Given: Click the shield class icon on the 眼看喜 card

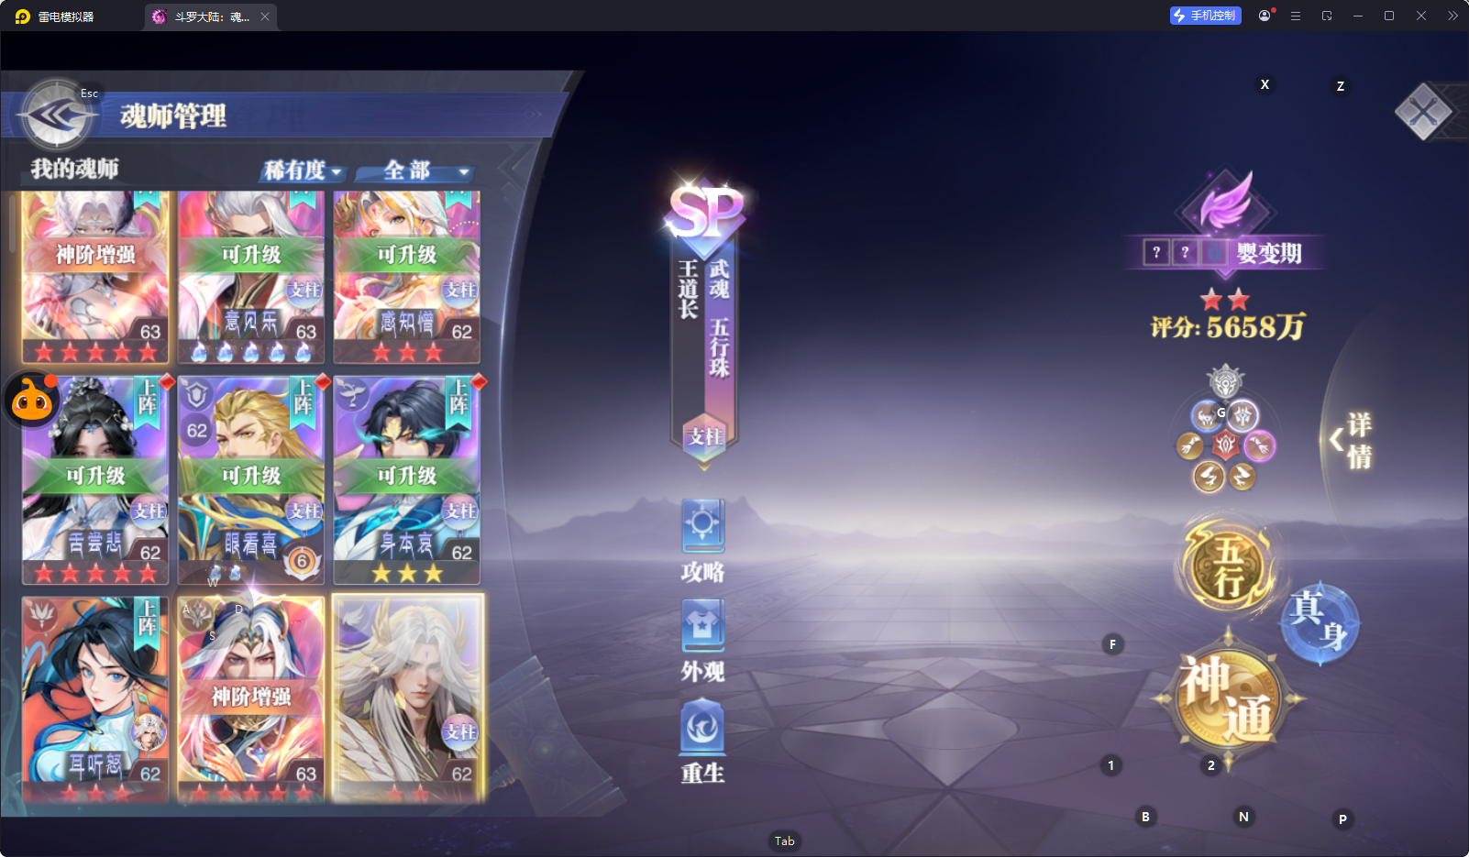Looking at the screenshot, I should (x=196, y=394).
